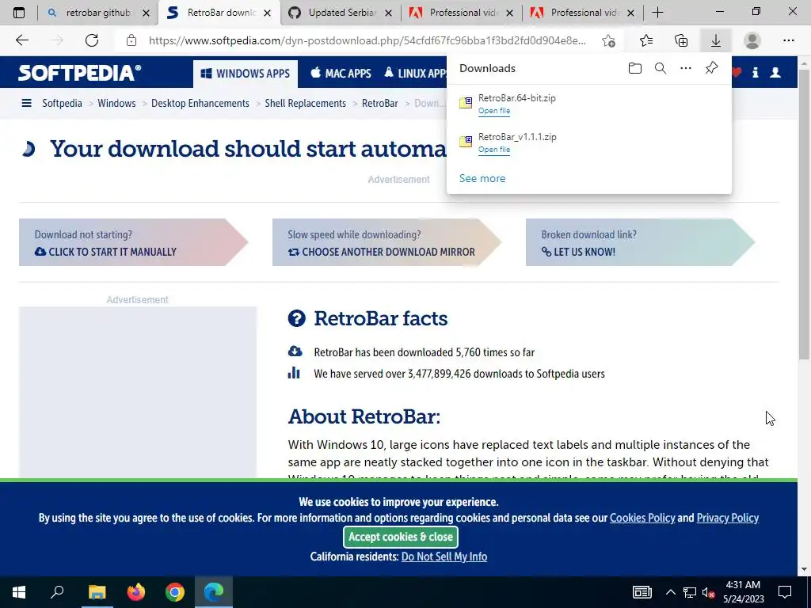Open the network tray icon
Screen dimensions: 811x608
coord(690,592)
